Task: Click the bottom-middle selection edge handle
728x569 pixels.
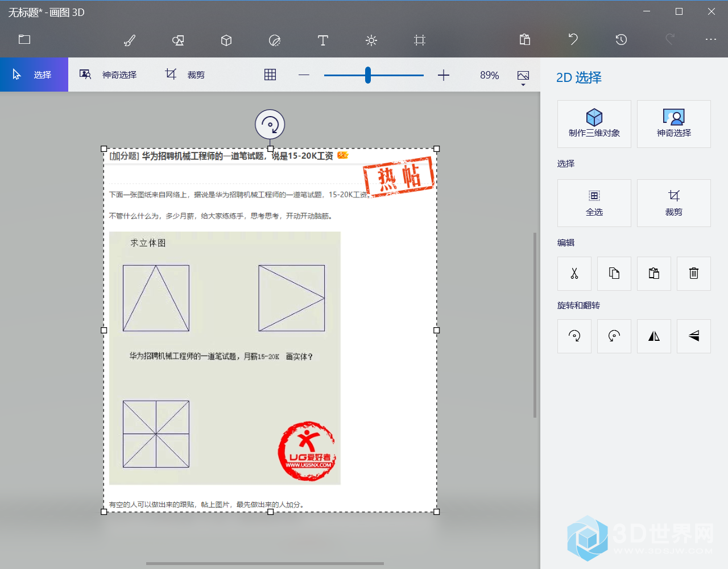Action: pos(271,512)
